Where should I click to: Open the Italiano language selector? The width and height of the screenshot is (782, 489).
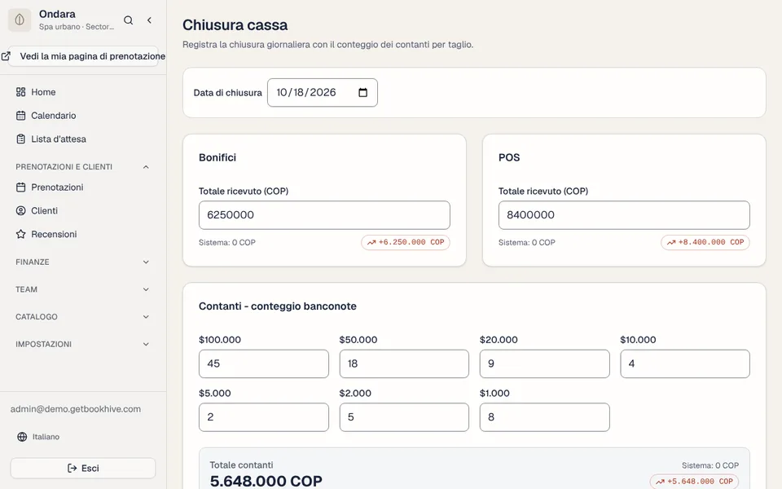click(38, 437)
